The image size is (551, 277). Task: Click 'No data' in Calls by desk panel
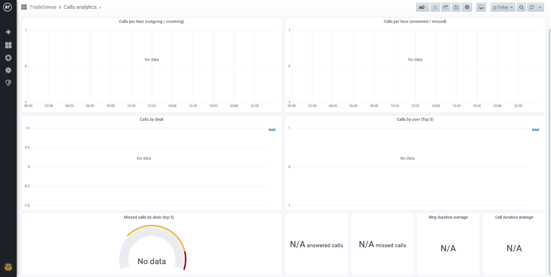tap(144, 158)
